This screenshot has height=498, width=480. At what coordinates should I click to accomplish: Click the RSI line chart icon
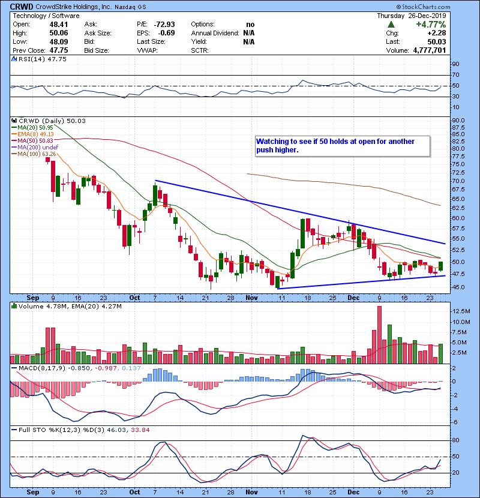[x=14, y=59]
